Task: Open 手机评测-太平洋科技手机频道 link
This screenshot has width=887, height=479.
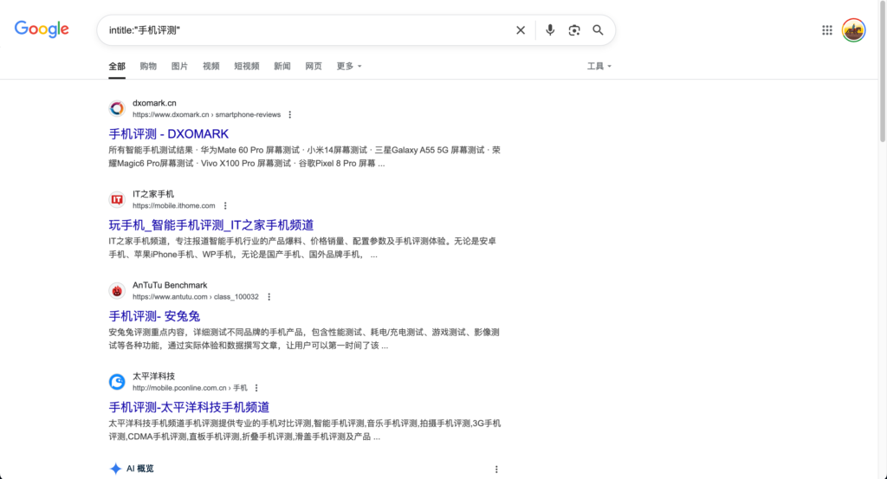Action: pos(189,407)
